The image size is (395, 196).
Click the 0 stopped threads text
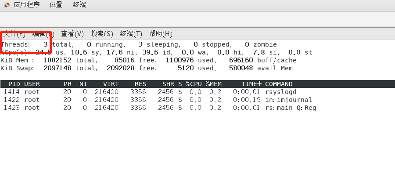click(x=212, y=45)
